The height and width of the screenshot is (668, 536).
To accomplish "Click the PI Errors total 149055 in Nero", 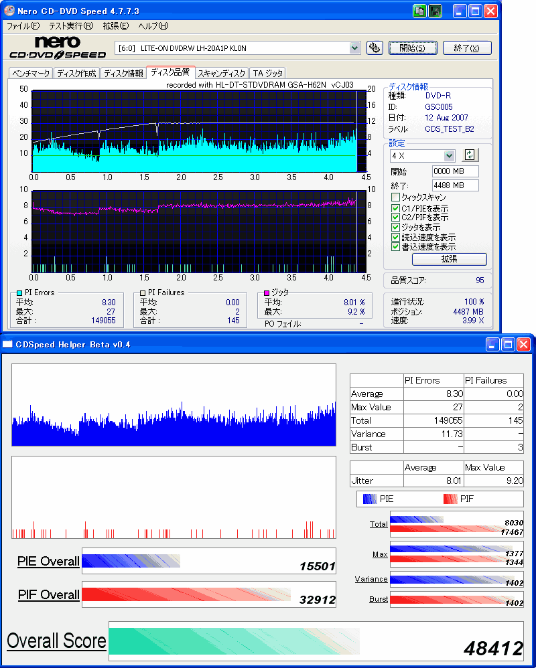I will (x=103, y=321).
